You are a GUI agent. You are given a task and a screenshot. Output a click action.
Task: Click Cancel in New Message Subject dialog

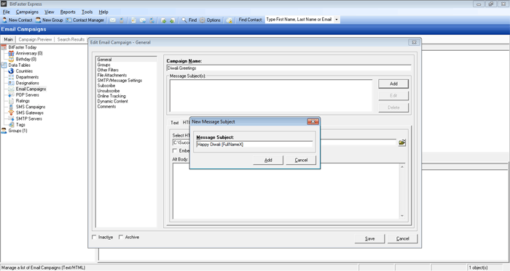301,160
